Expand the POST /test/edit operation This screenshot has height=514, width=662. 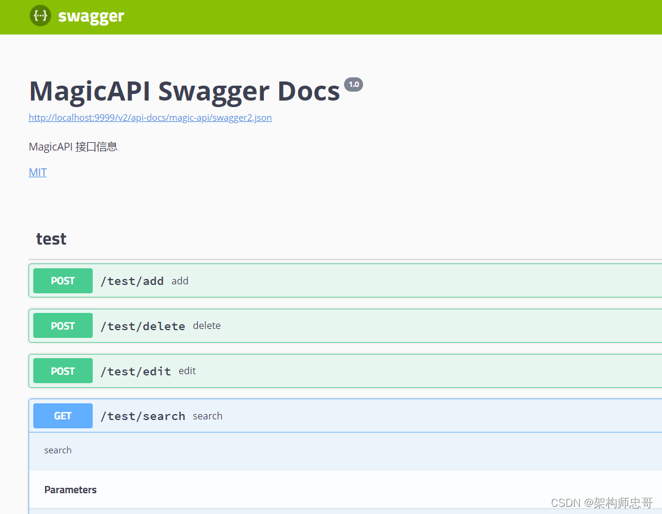click(345, 371)
